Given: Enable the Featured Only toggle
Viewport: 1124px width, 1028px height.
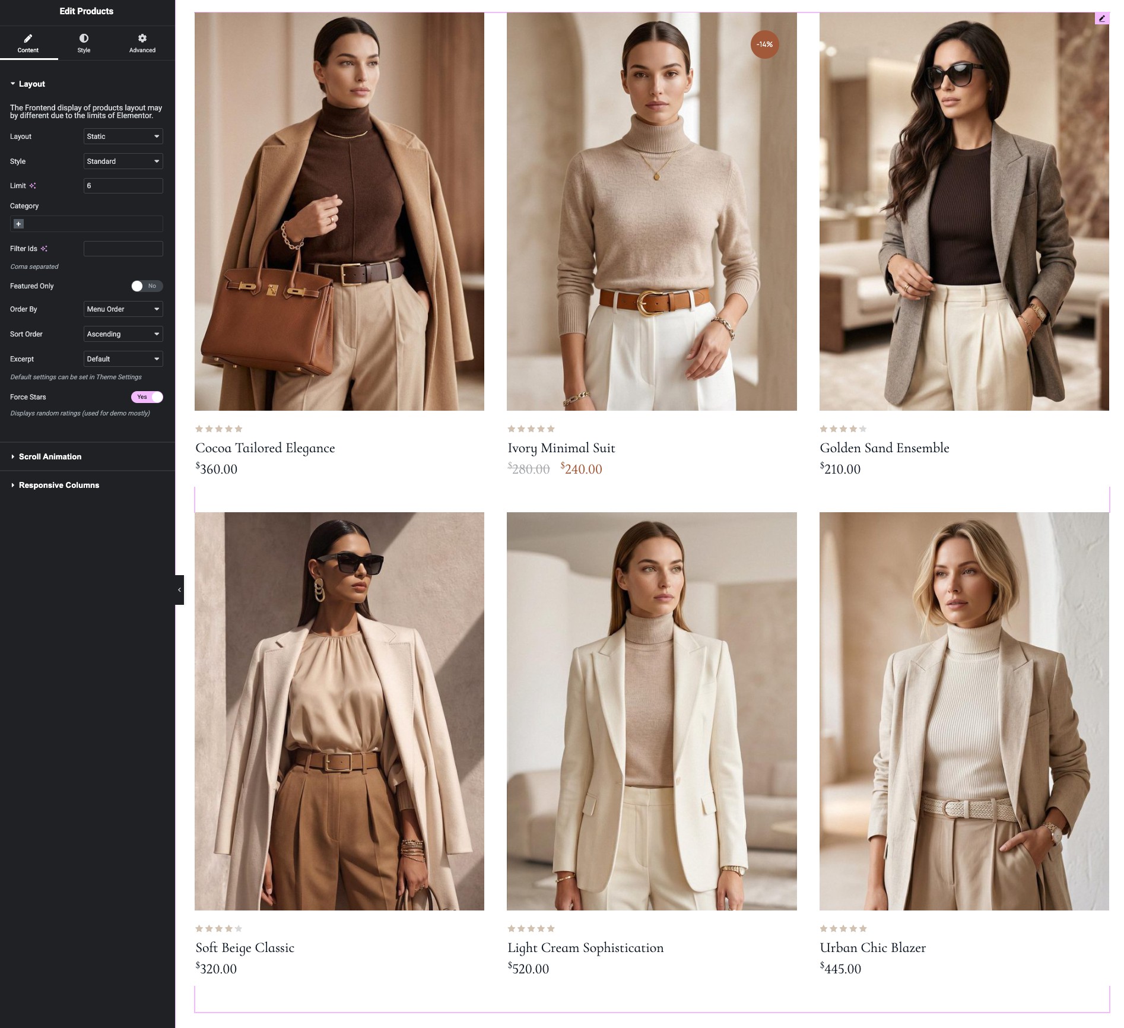Looking at the screenshot, I should click(x=147, y=286).
